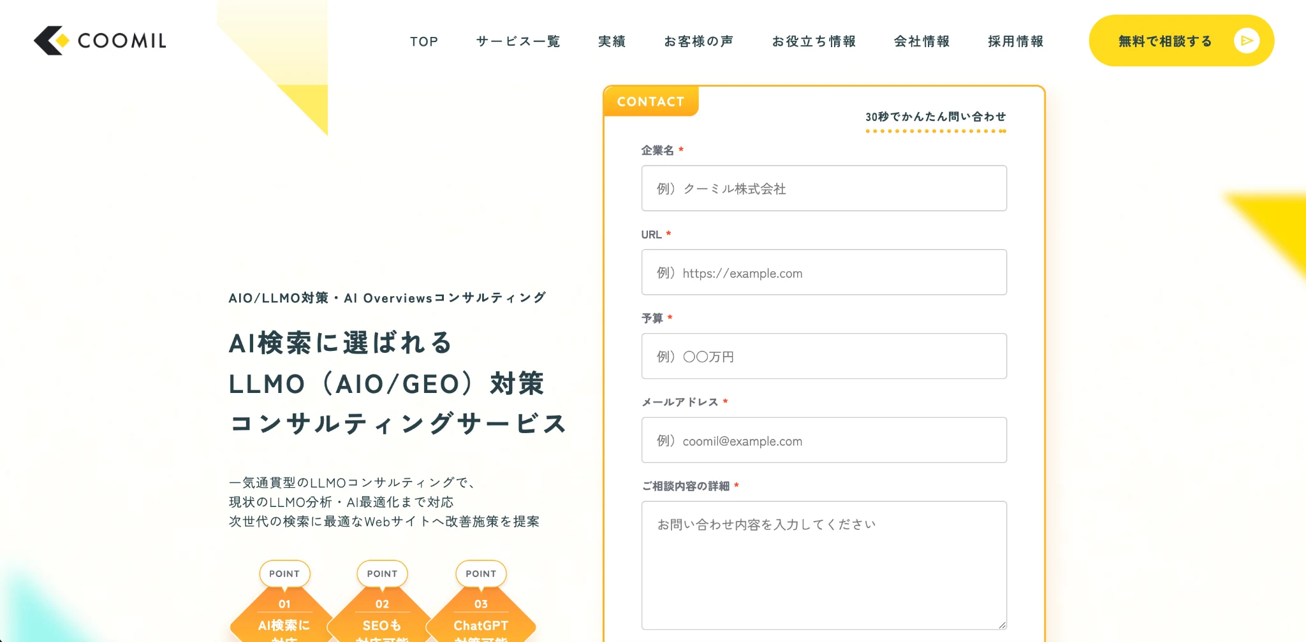Go to the 実績 page
1306x642 pixels.
[x=612, y=41]
